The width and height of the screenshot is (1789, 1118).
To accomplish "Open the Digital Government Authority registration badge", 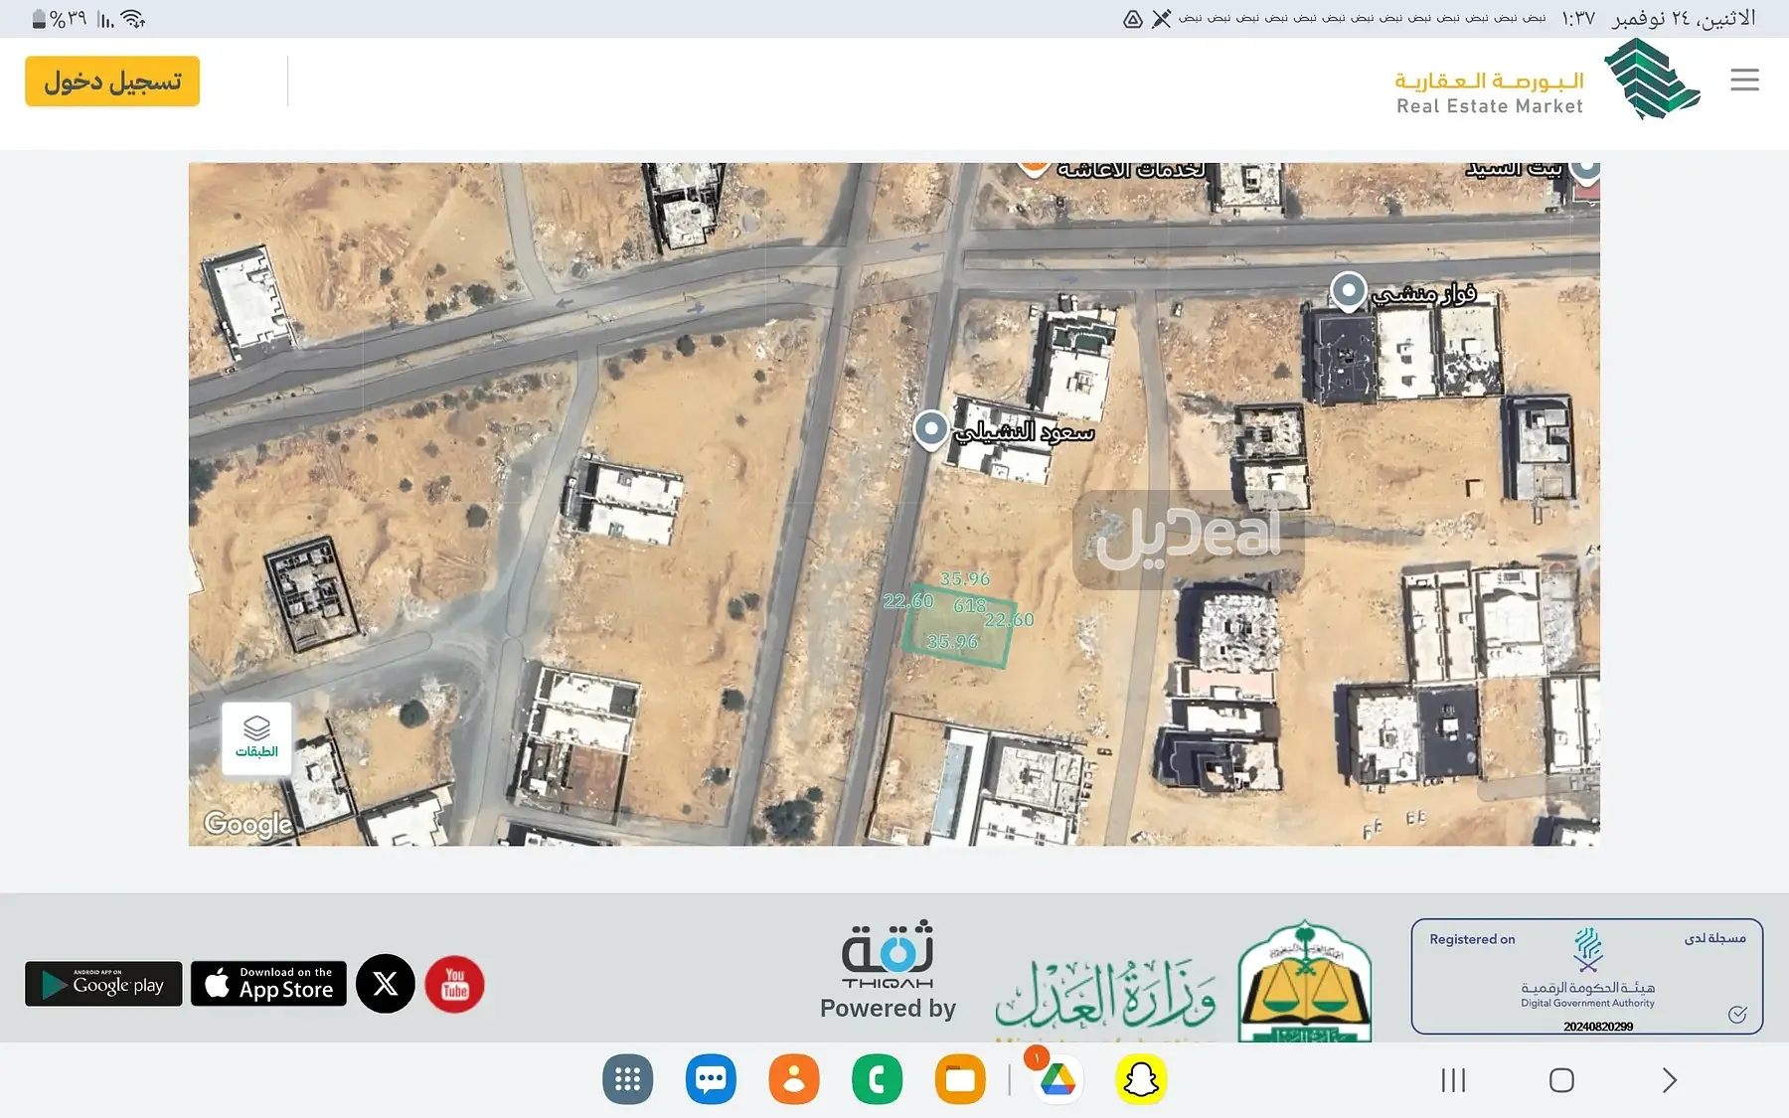I will pyautogui.click(x=1586, y=976).
